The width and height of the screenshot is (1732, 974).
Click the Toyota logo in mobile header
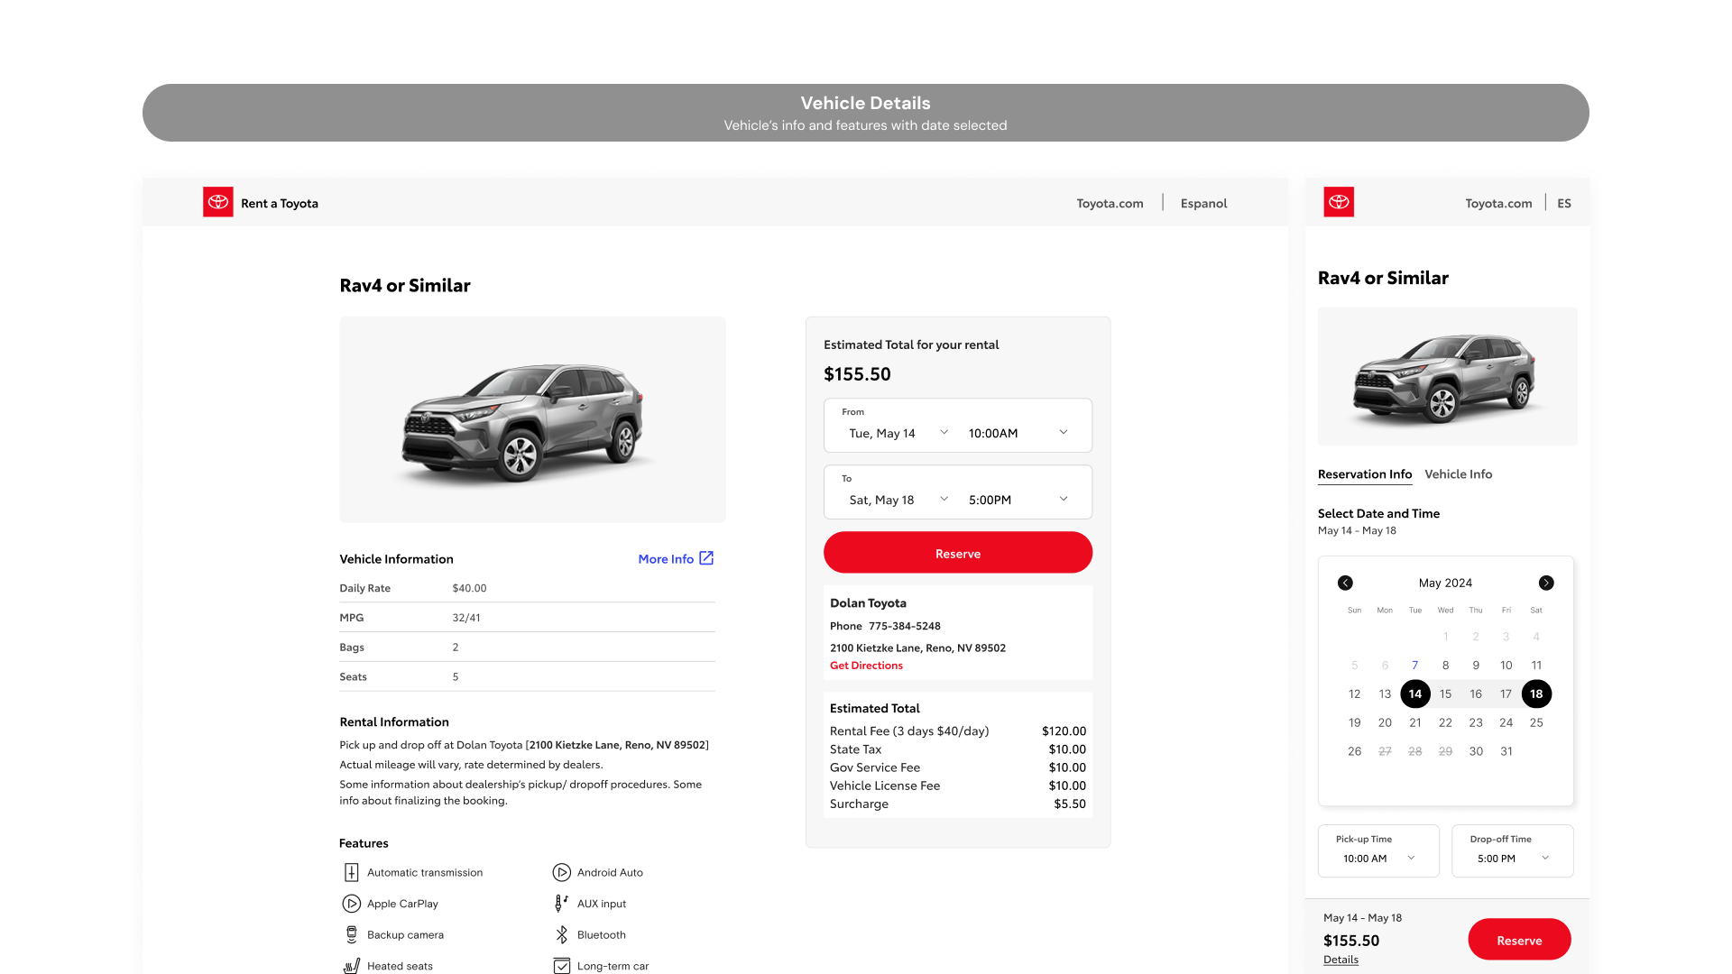point(1339,202)
